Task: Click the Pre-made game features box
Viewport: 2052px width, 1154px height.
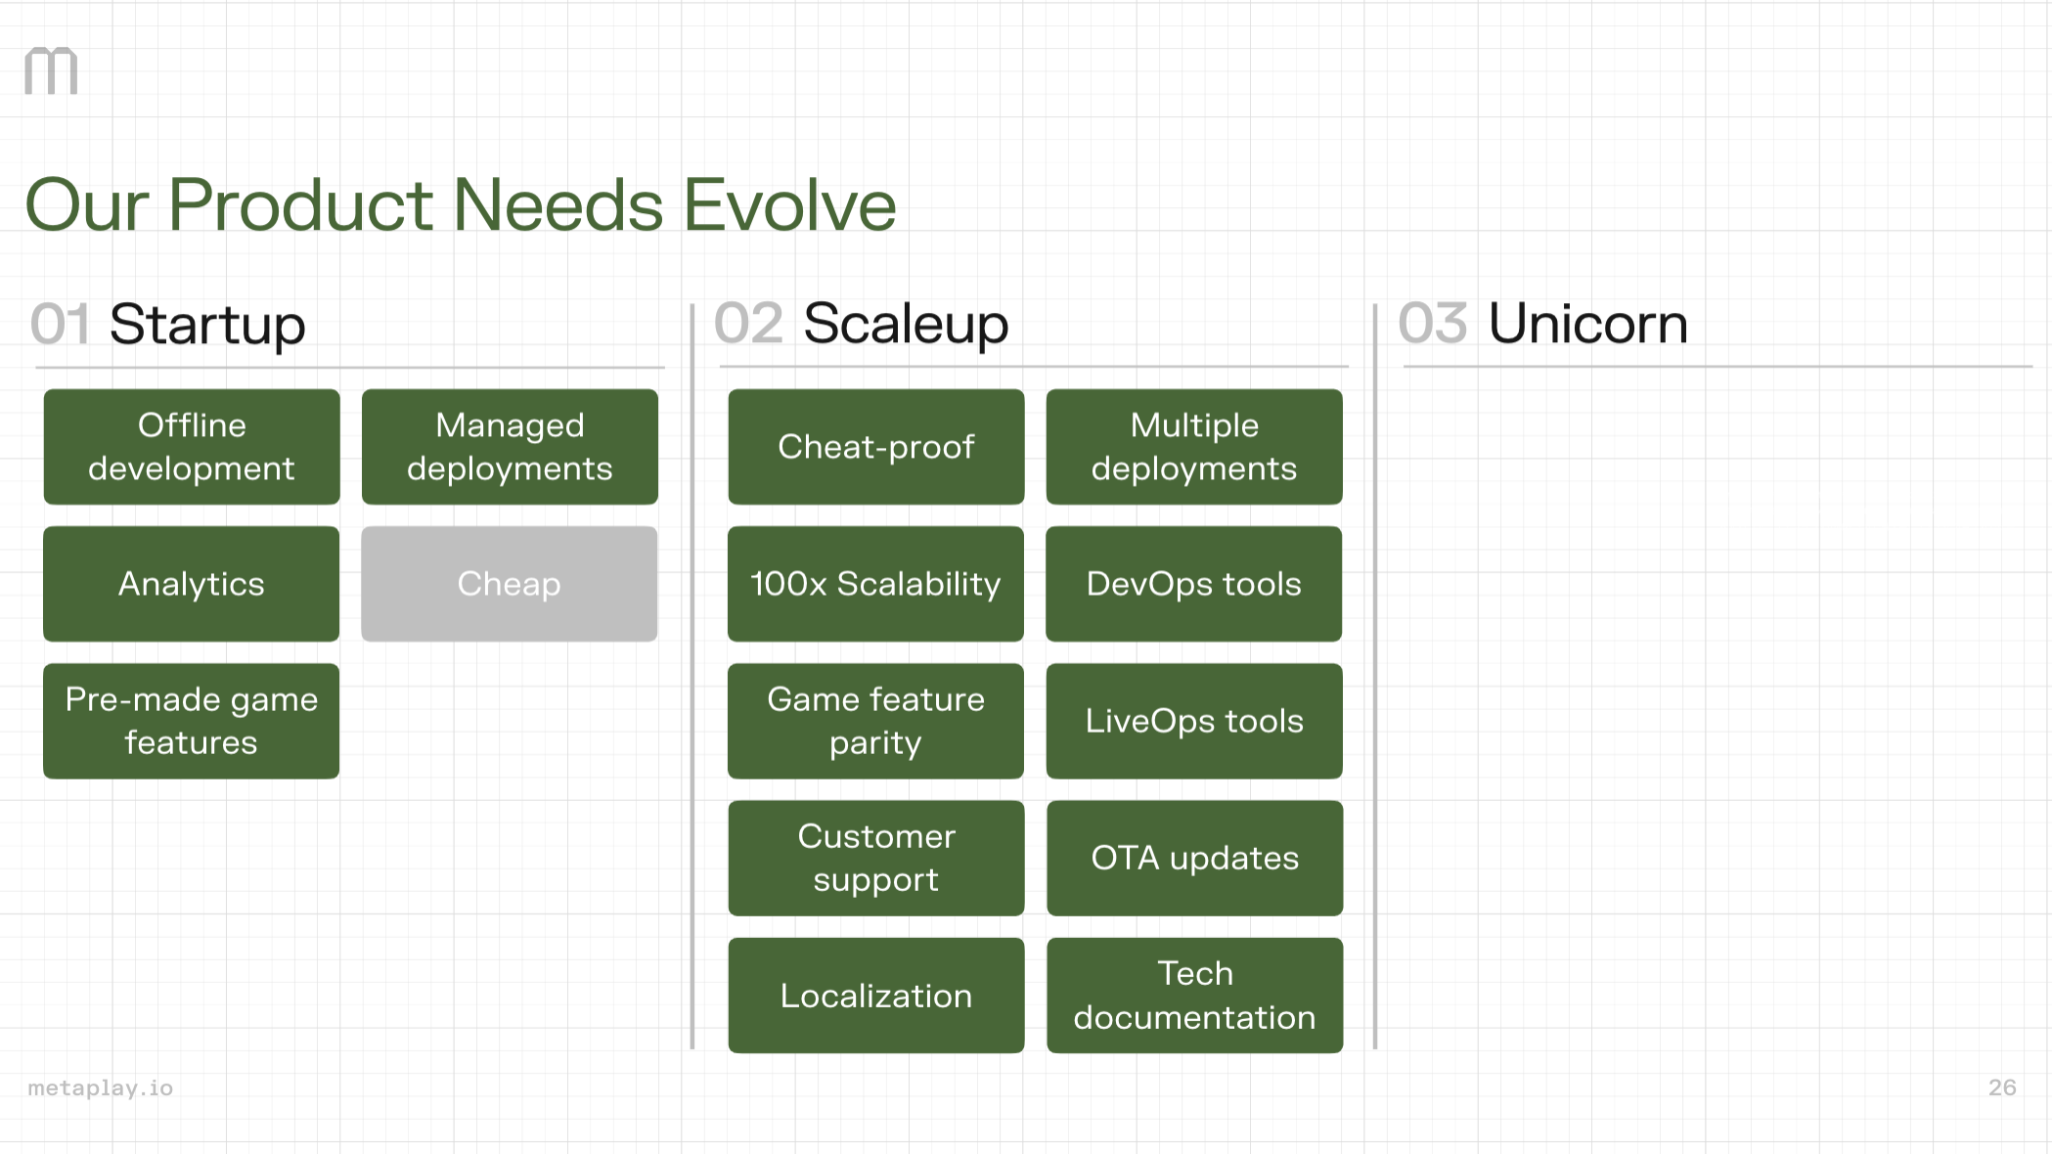Action: (190, 721)
